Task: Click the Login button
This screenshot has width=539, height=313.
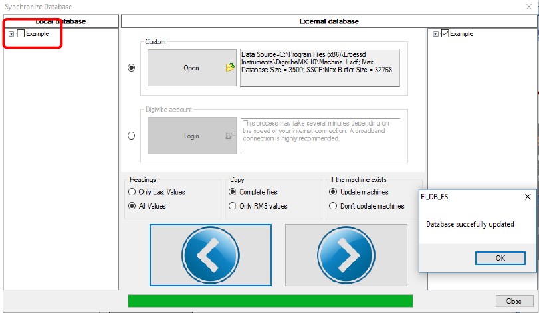Action: (192, 136)
